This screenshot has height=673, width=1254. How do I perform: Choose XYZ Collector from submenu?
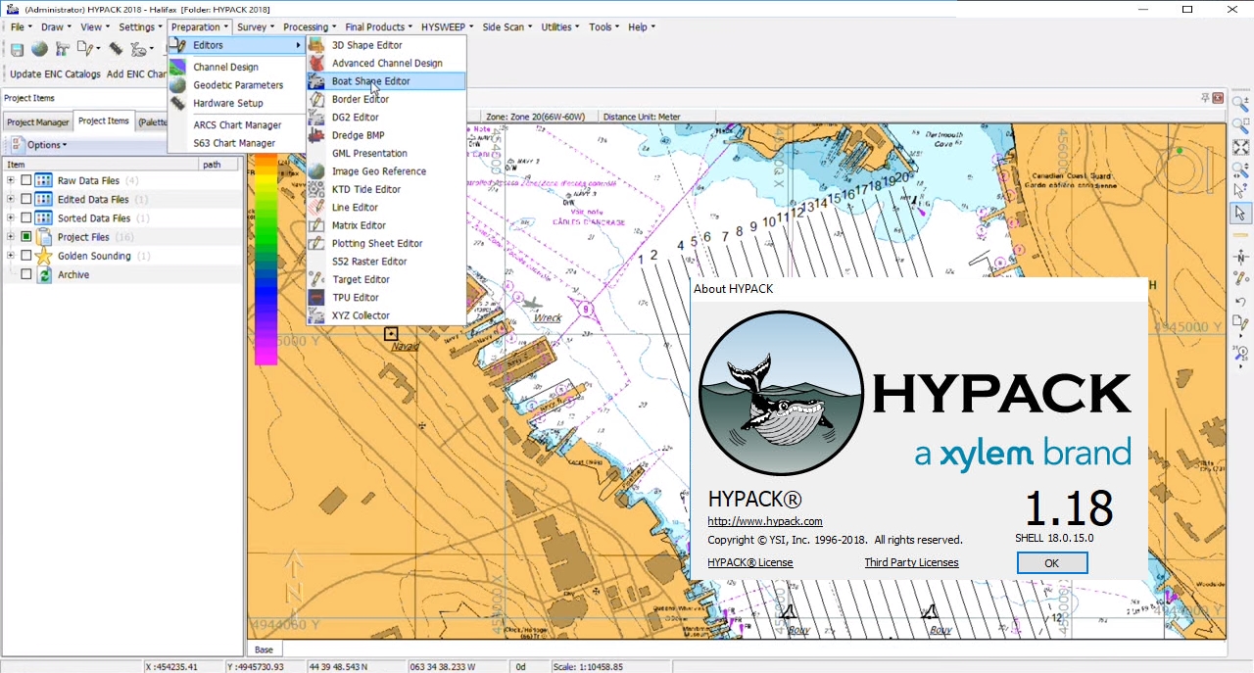point(386,315)
